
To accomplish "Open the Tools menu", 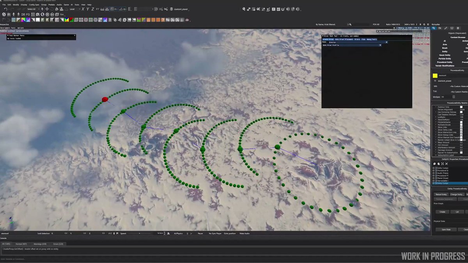I will (x=77, y=5).
